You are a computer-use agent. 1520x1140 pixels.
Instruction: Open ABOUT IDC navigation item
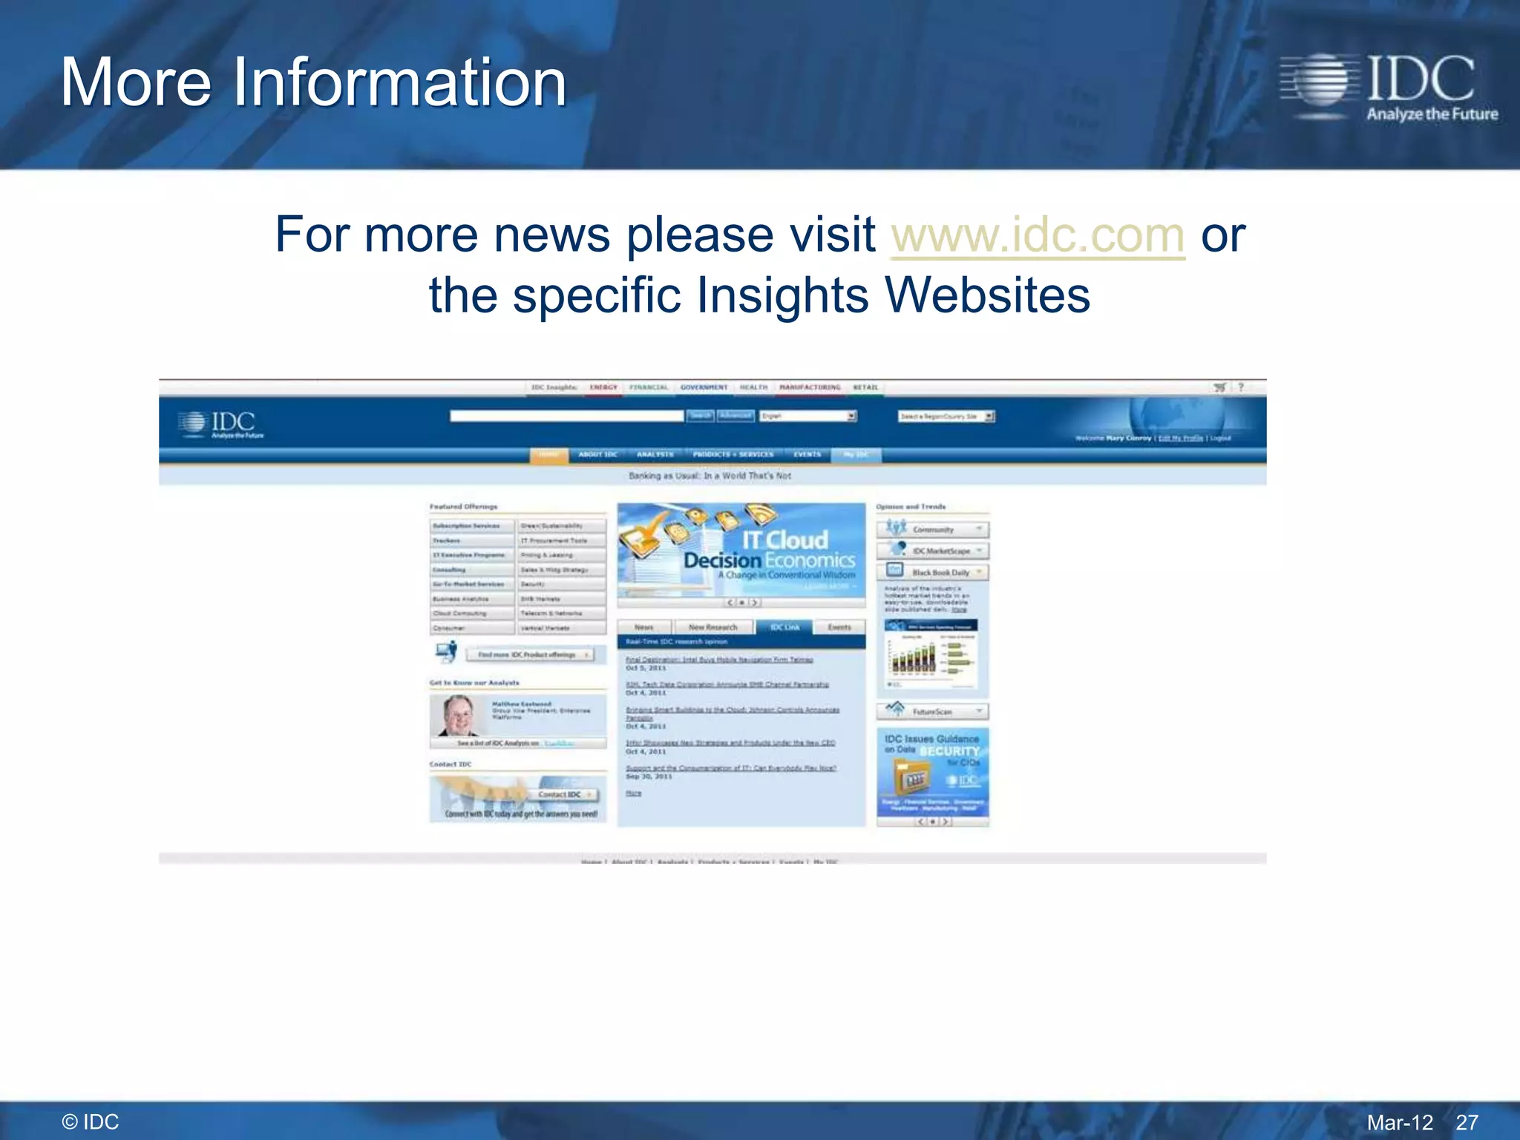tap(597, 455)
